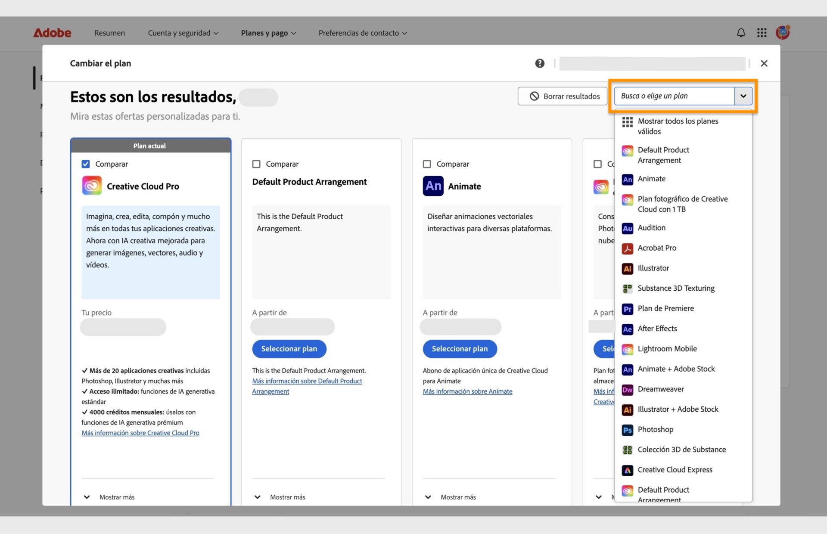Image resolution: width=827 pixels, height=534 pixels.
Task: Expand Mostrar más under Creative Cloud Pro
Action: click(117, 497)
